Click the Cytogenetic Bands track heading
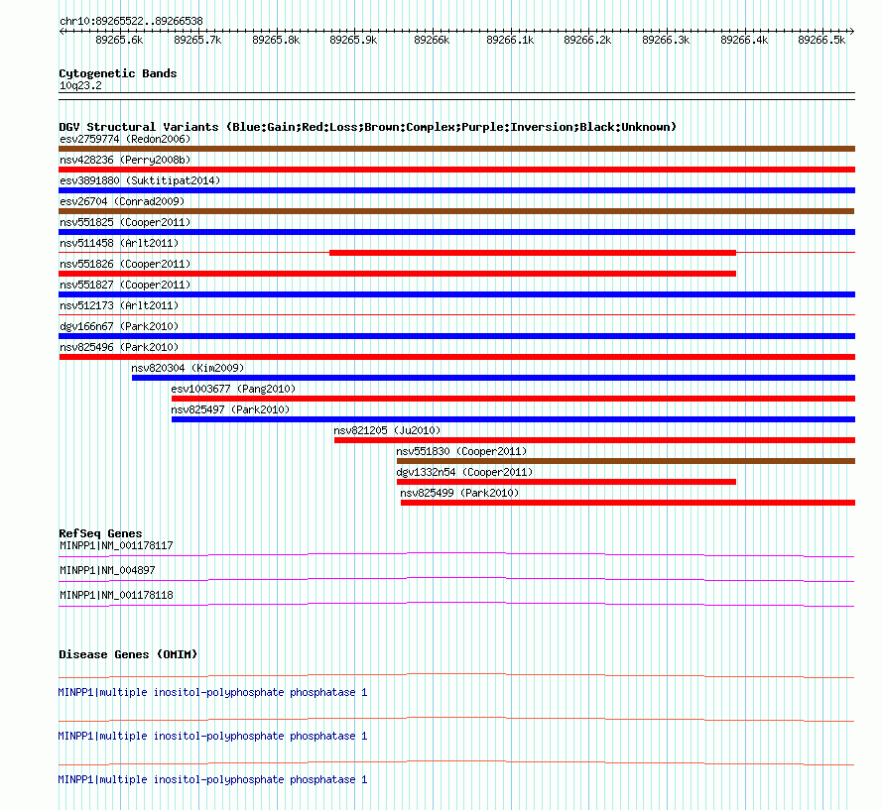The width and height of the screenshot is (883, 810). coord(118,73)
